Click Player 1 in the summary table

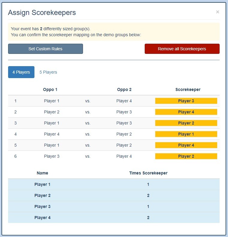42,184
